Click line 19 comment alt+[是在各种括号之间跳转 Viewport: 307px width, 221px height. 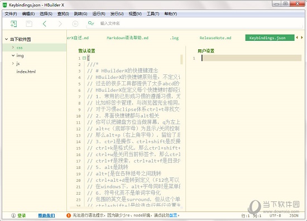point(124,174)
